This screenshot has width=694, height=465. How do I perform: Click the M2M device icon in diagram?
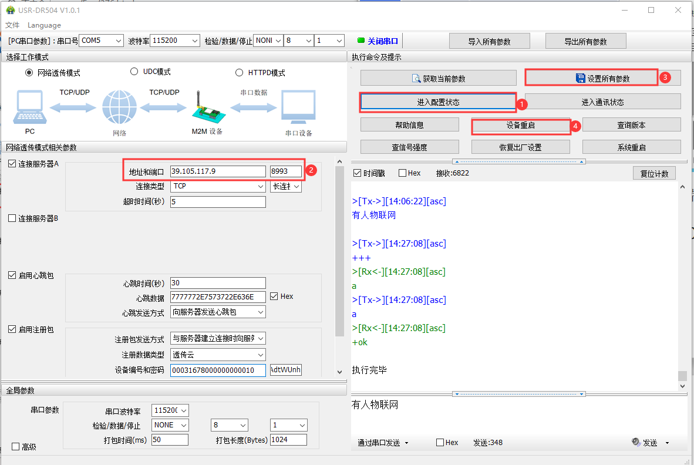(x=207, y=107)
